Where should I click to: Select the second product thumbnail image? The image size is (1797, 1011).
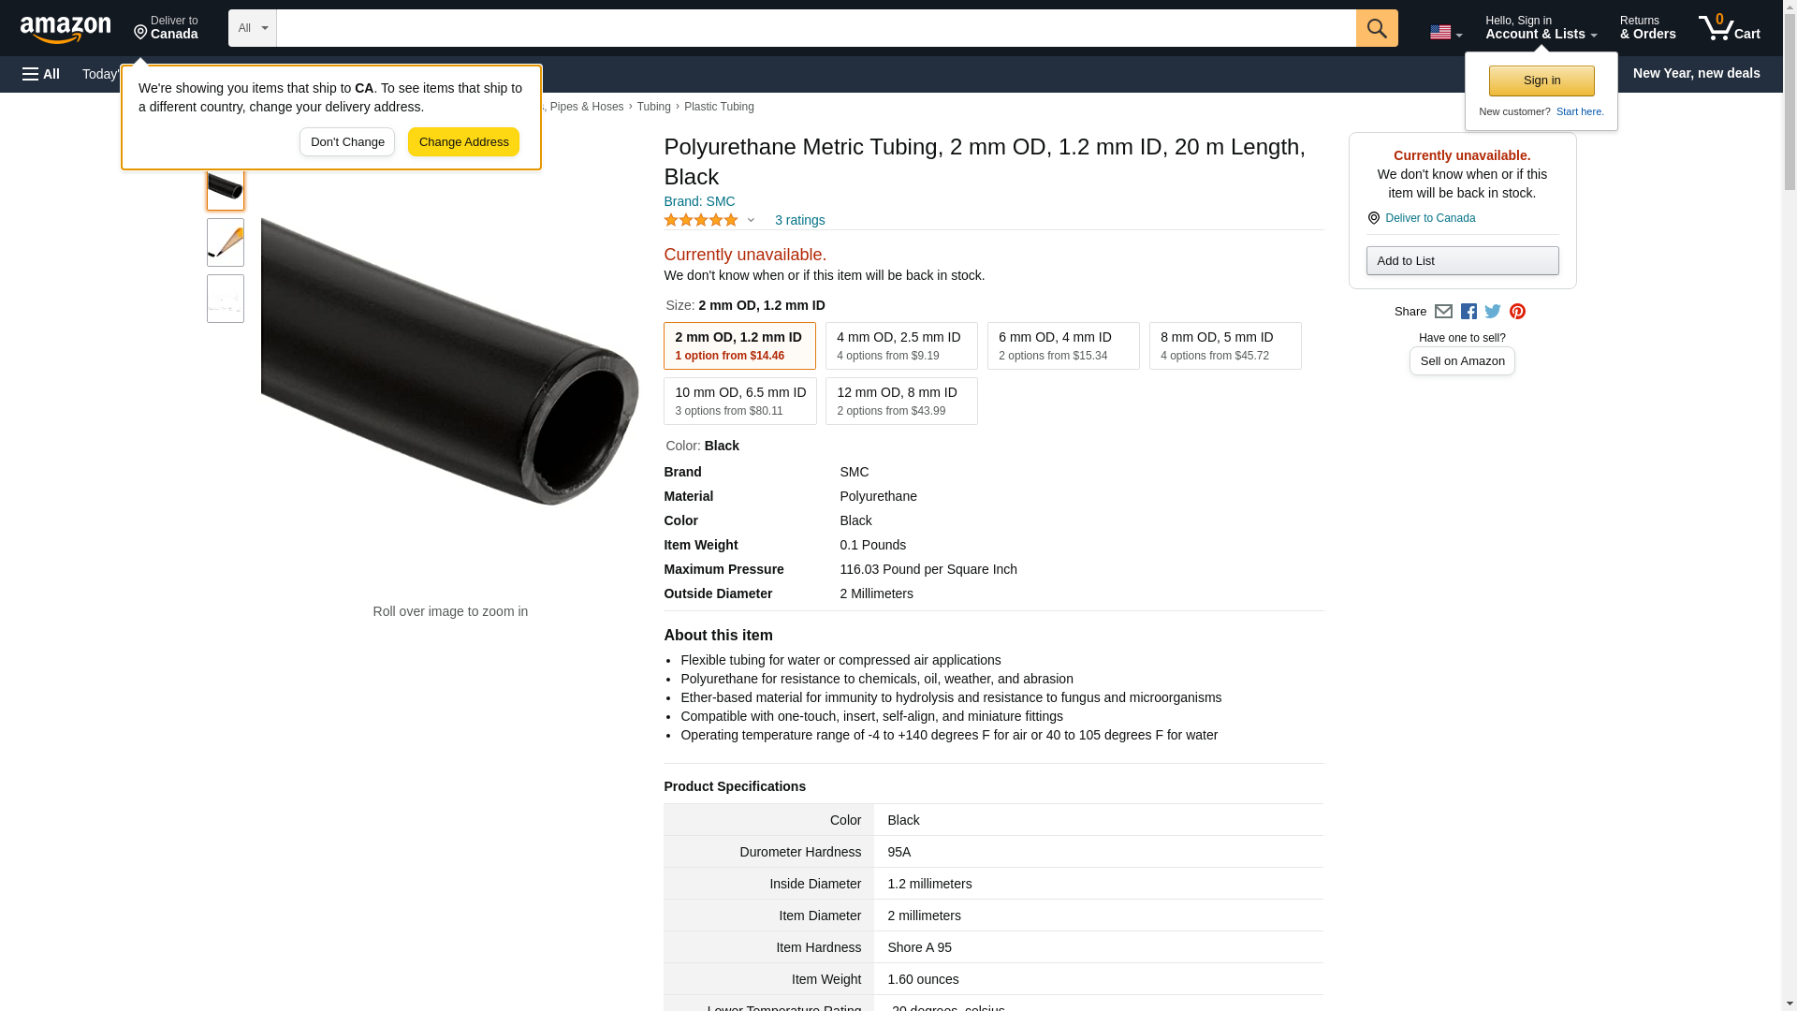pyautogui.click(x=226, y=242)
